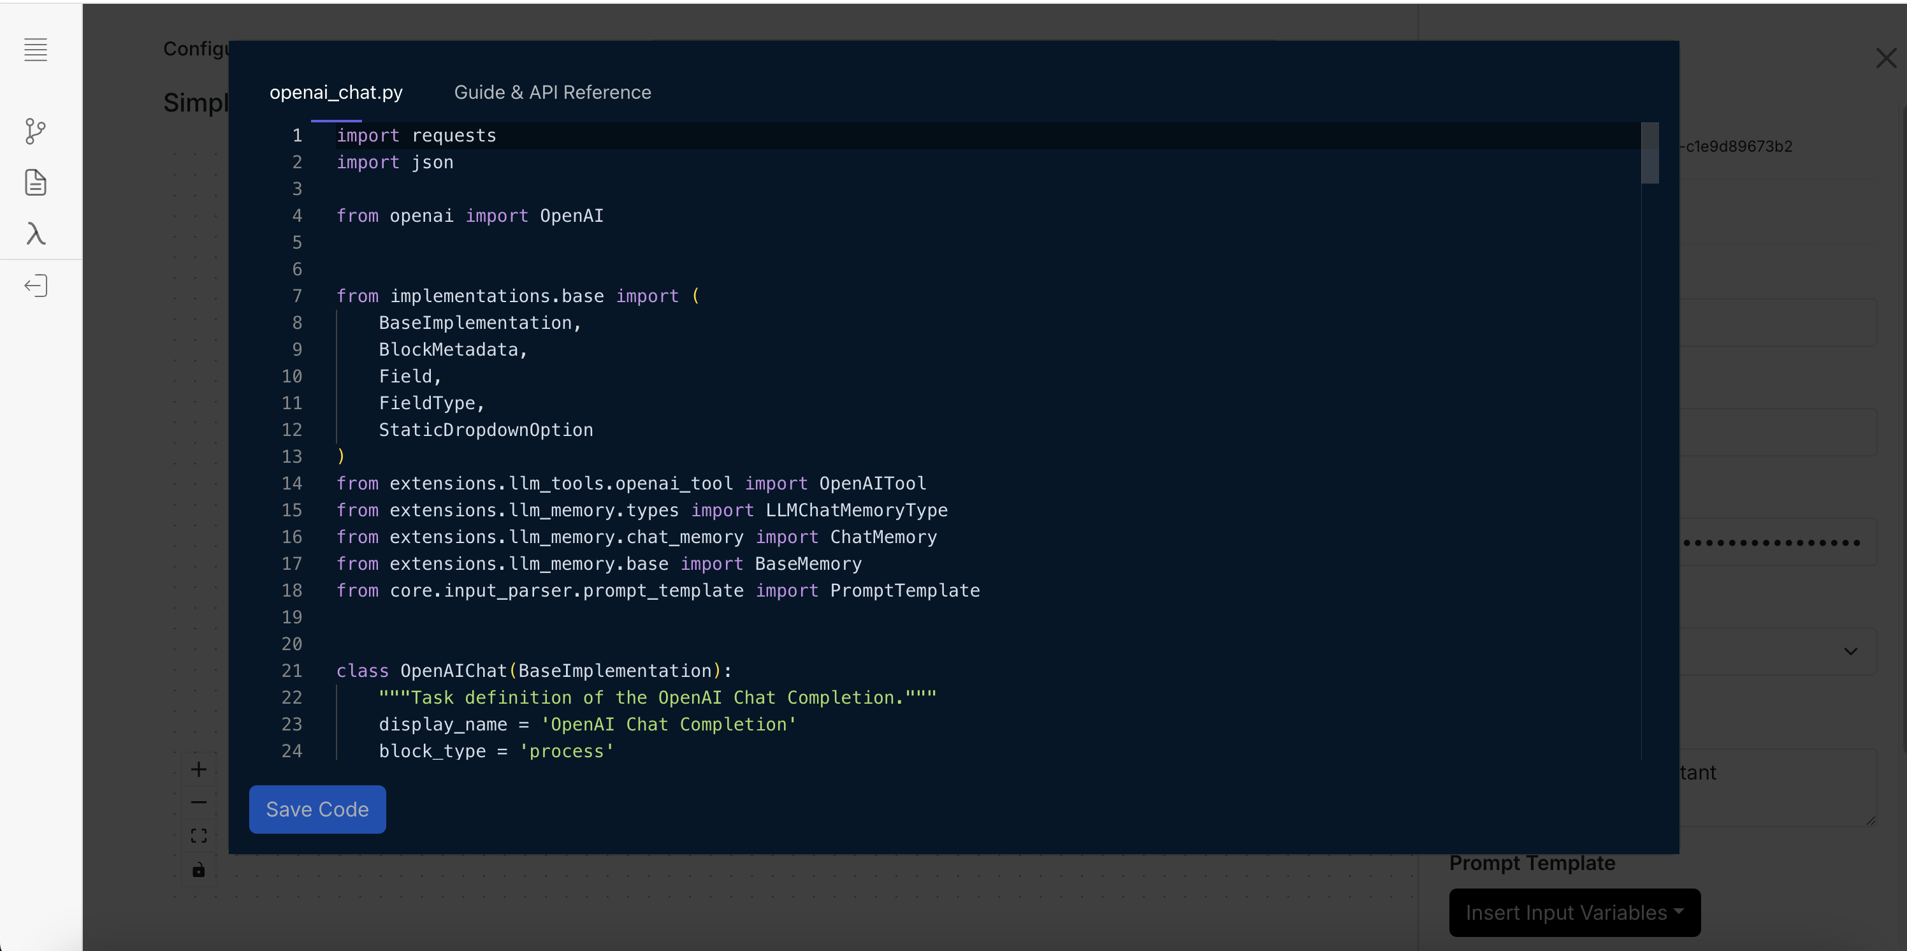Click the fit view frame icon
Image resolution: width=1907 pixels, height=951 pixels.
pyautogui.click(x=198, y=836)
